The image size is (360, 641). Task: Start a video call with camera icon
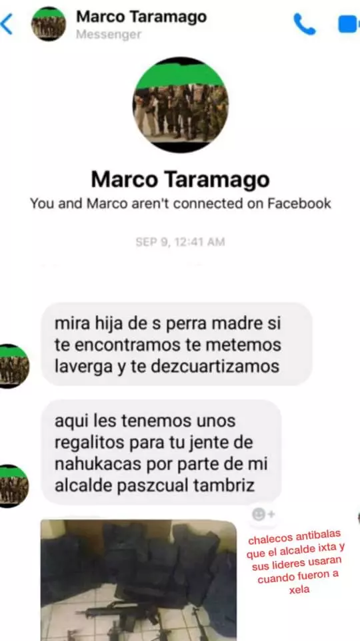point(349,24)
